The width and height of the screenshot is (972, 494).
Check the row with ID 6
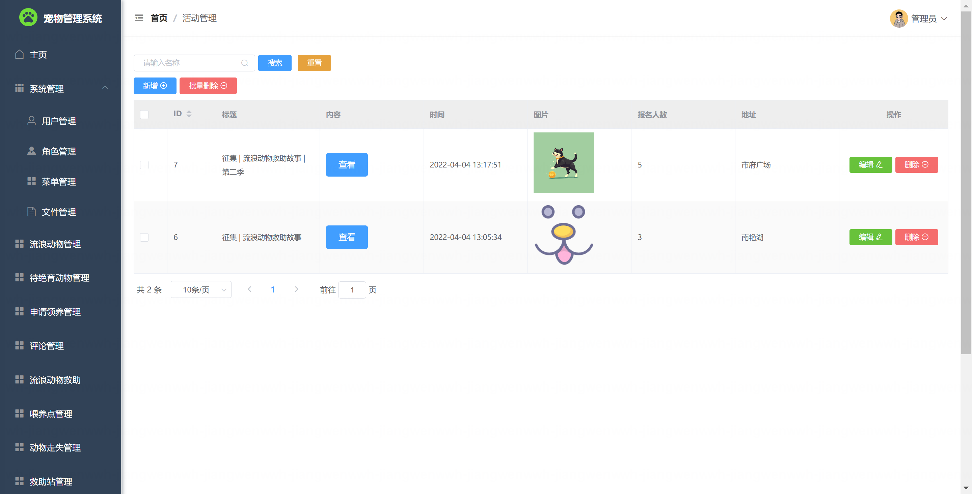click(144, 237)
